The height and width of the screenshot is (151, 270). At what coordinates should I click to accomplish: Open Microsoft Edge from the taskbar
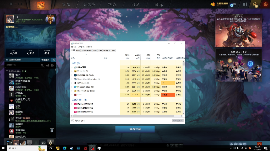64,148
